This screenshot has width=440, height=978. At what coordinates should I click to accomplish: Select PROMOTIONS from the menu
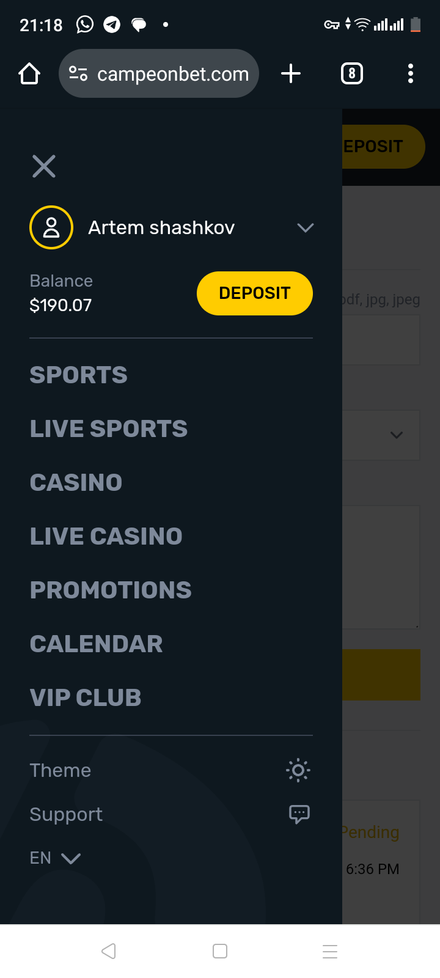(x=111, y=590)
